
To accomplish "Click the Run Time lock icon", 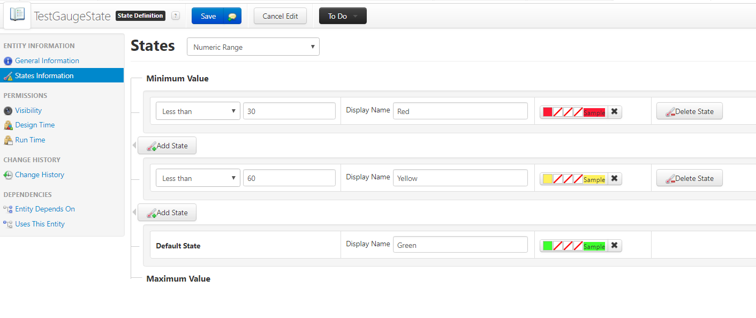I will tap(8, 140).
